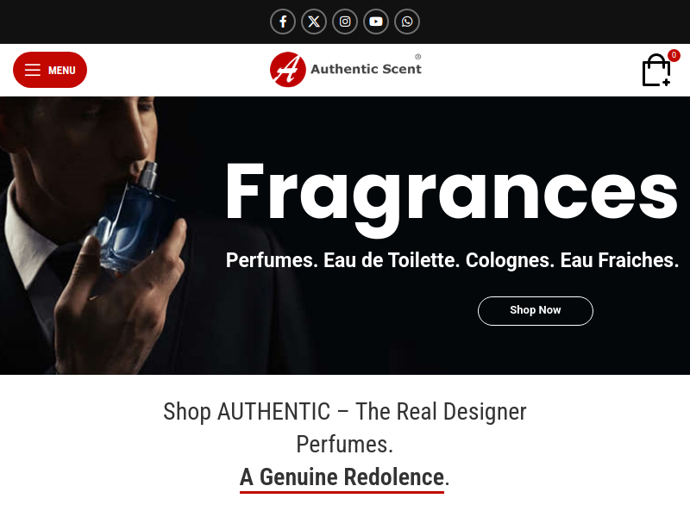The width and height of the screenshot is (690, 517).
Task: Open WhatsApp chat icon
Action: click(x=407, y=22)
